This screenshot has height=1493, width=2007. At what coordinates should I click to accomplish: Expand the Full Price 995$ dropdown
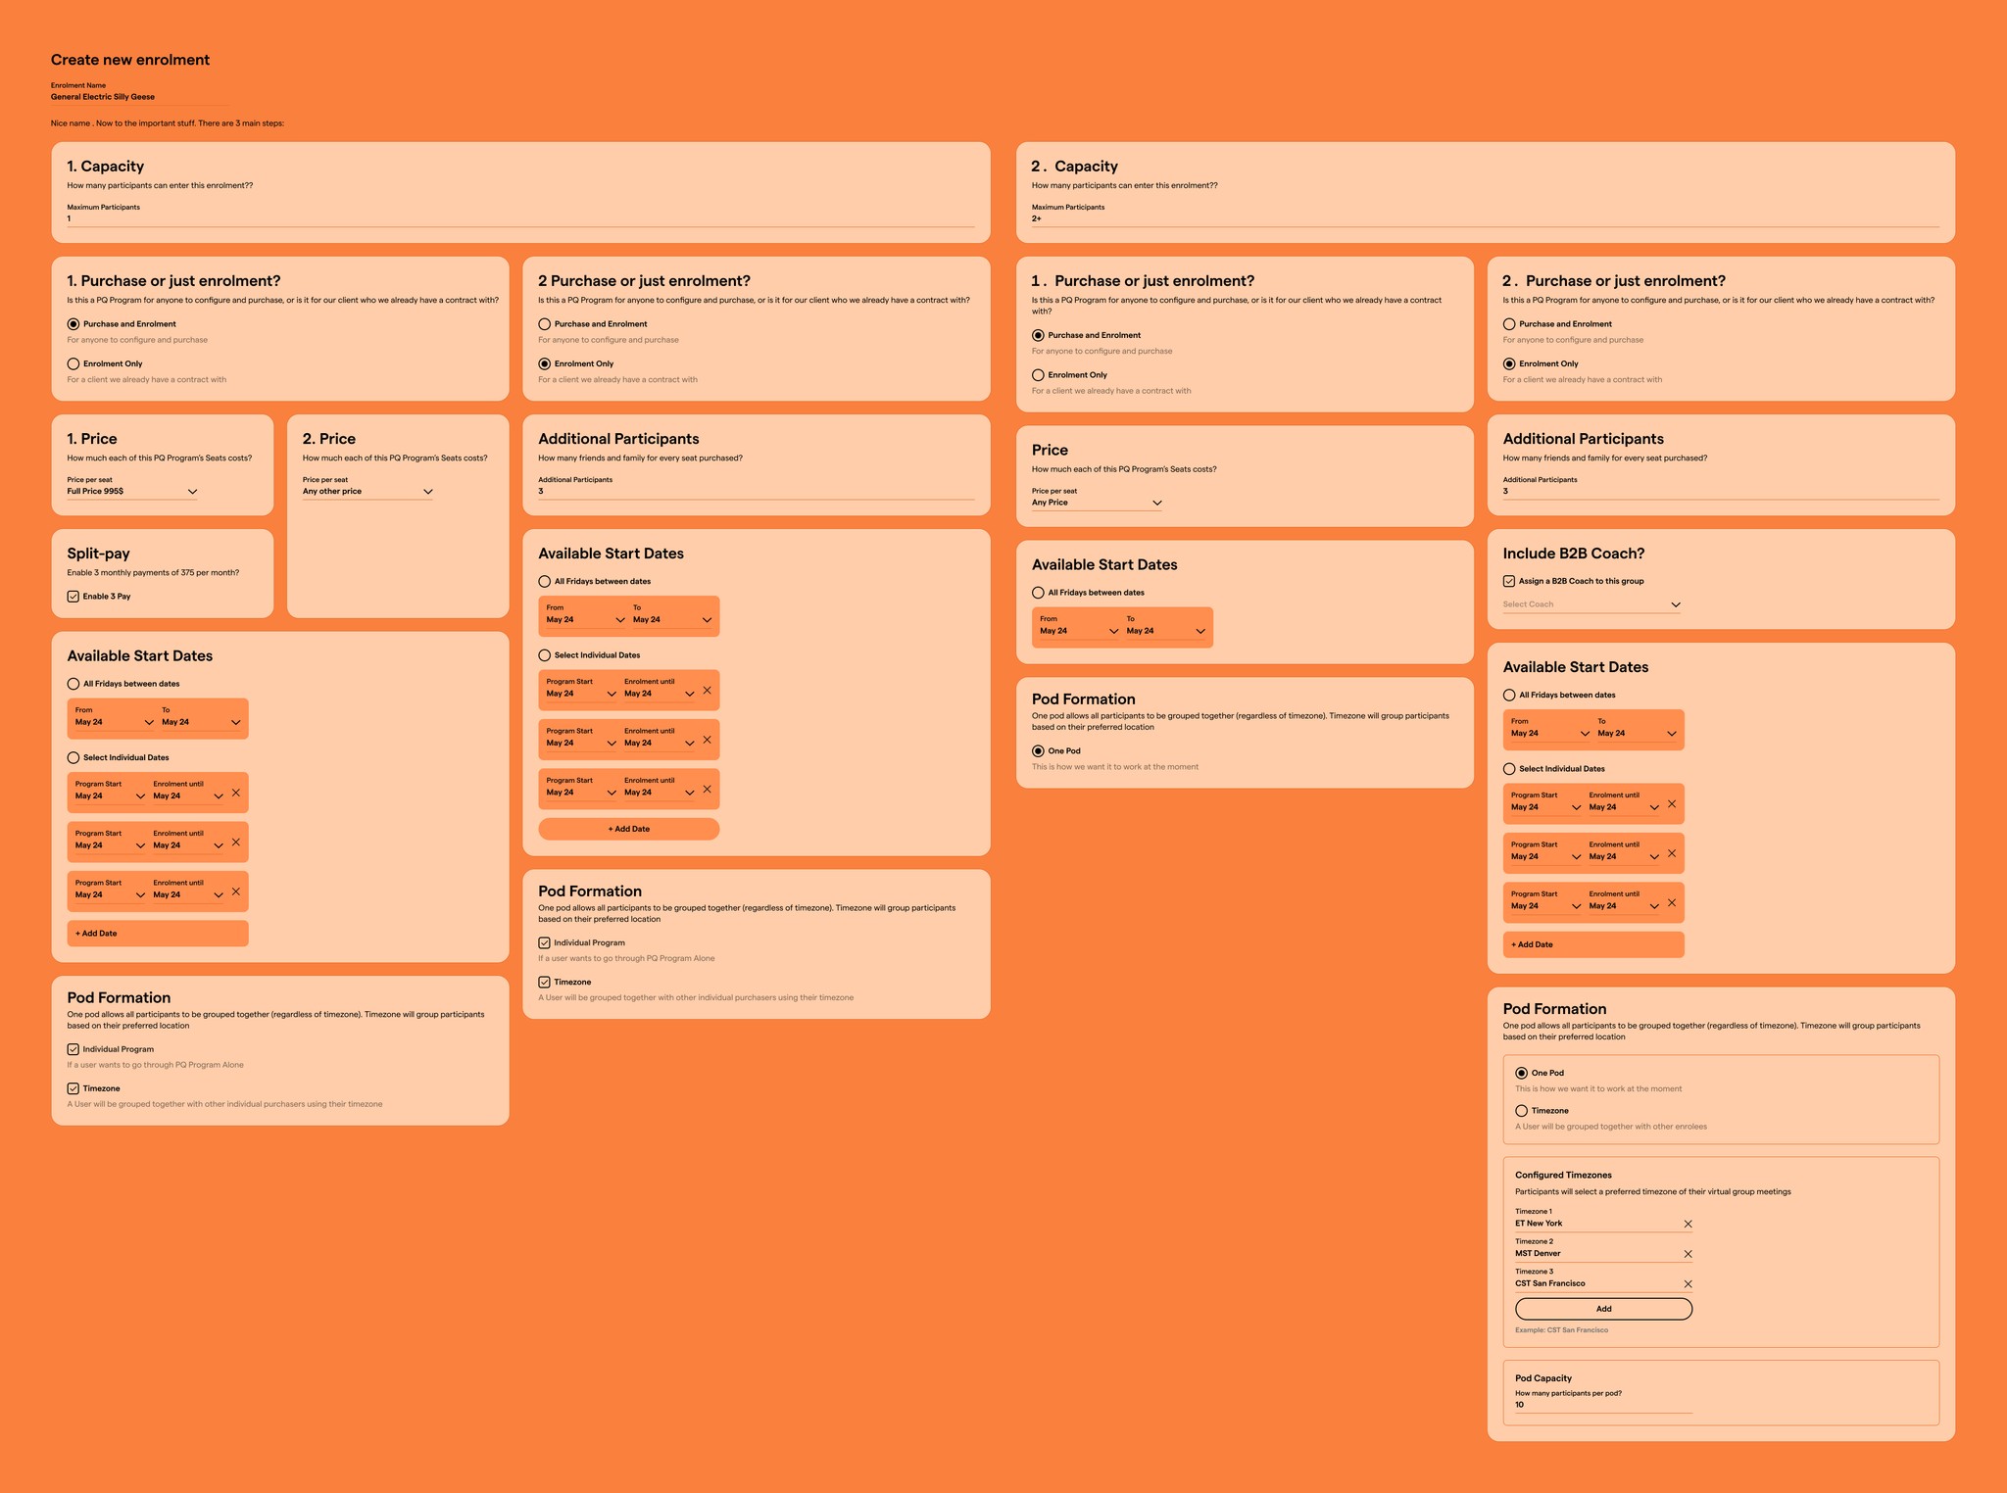click(132, 491)
